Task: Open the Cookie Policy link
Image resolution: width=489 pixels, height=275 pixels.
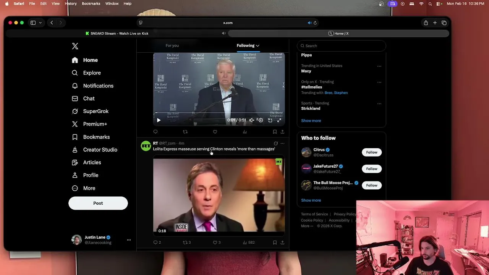Action: (312, 220)
